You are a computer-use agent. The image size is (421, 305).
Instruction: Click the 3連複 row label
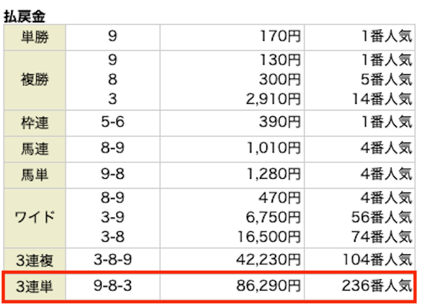coord(35,260)
